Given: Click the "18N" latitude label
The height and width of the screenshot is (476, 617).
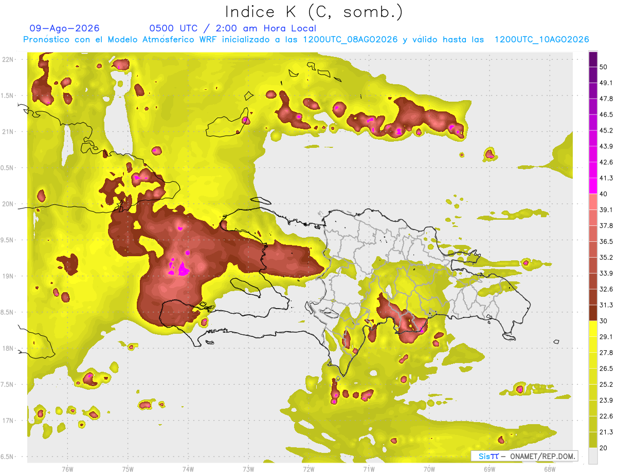Looking at the screenshot, I should point(8,348).
